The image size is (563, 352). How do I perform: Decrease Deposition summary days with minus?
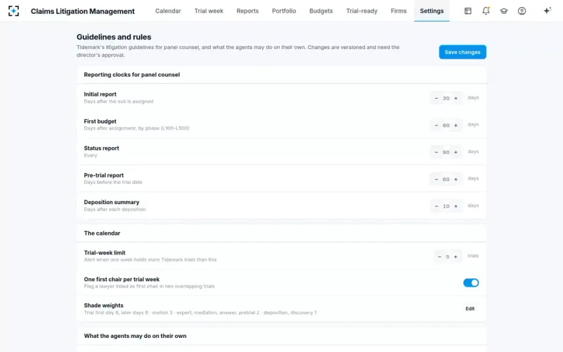coord(436,206)
